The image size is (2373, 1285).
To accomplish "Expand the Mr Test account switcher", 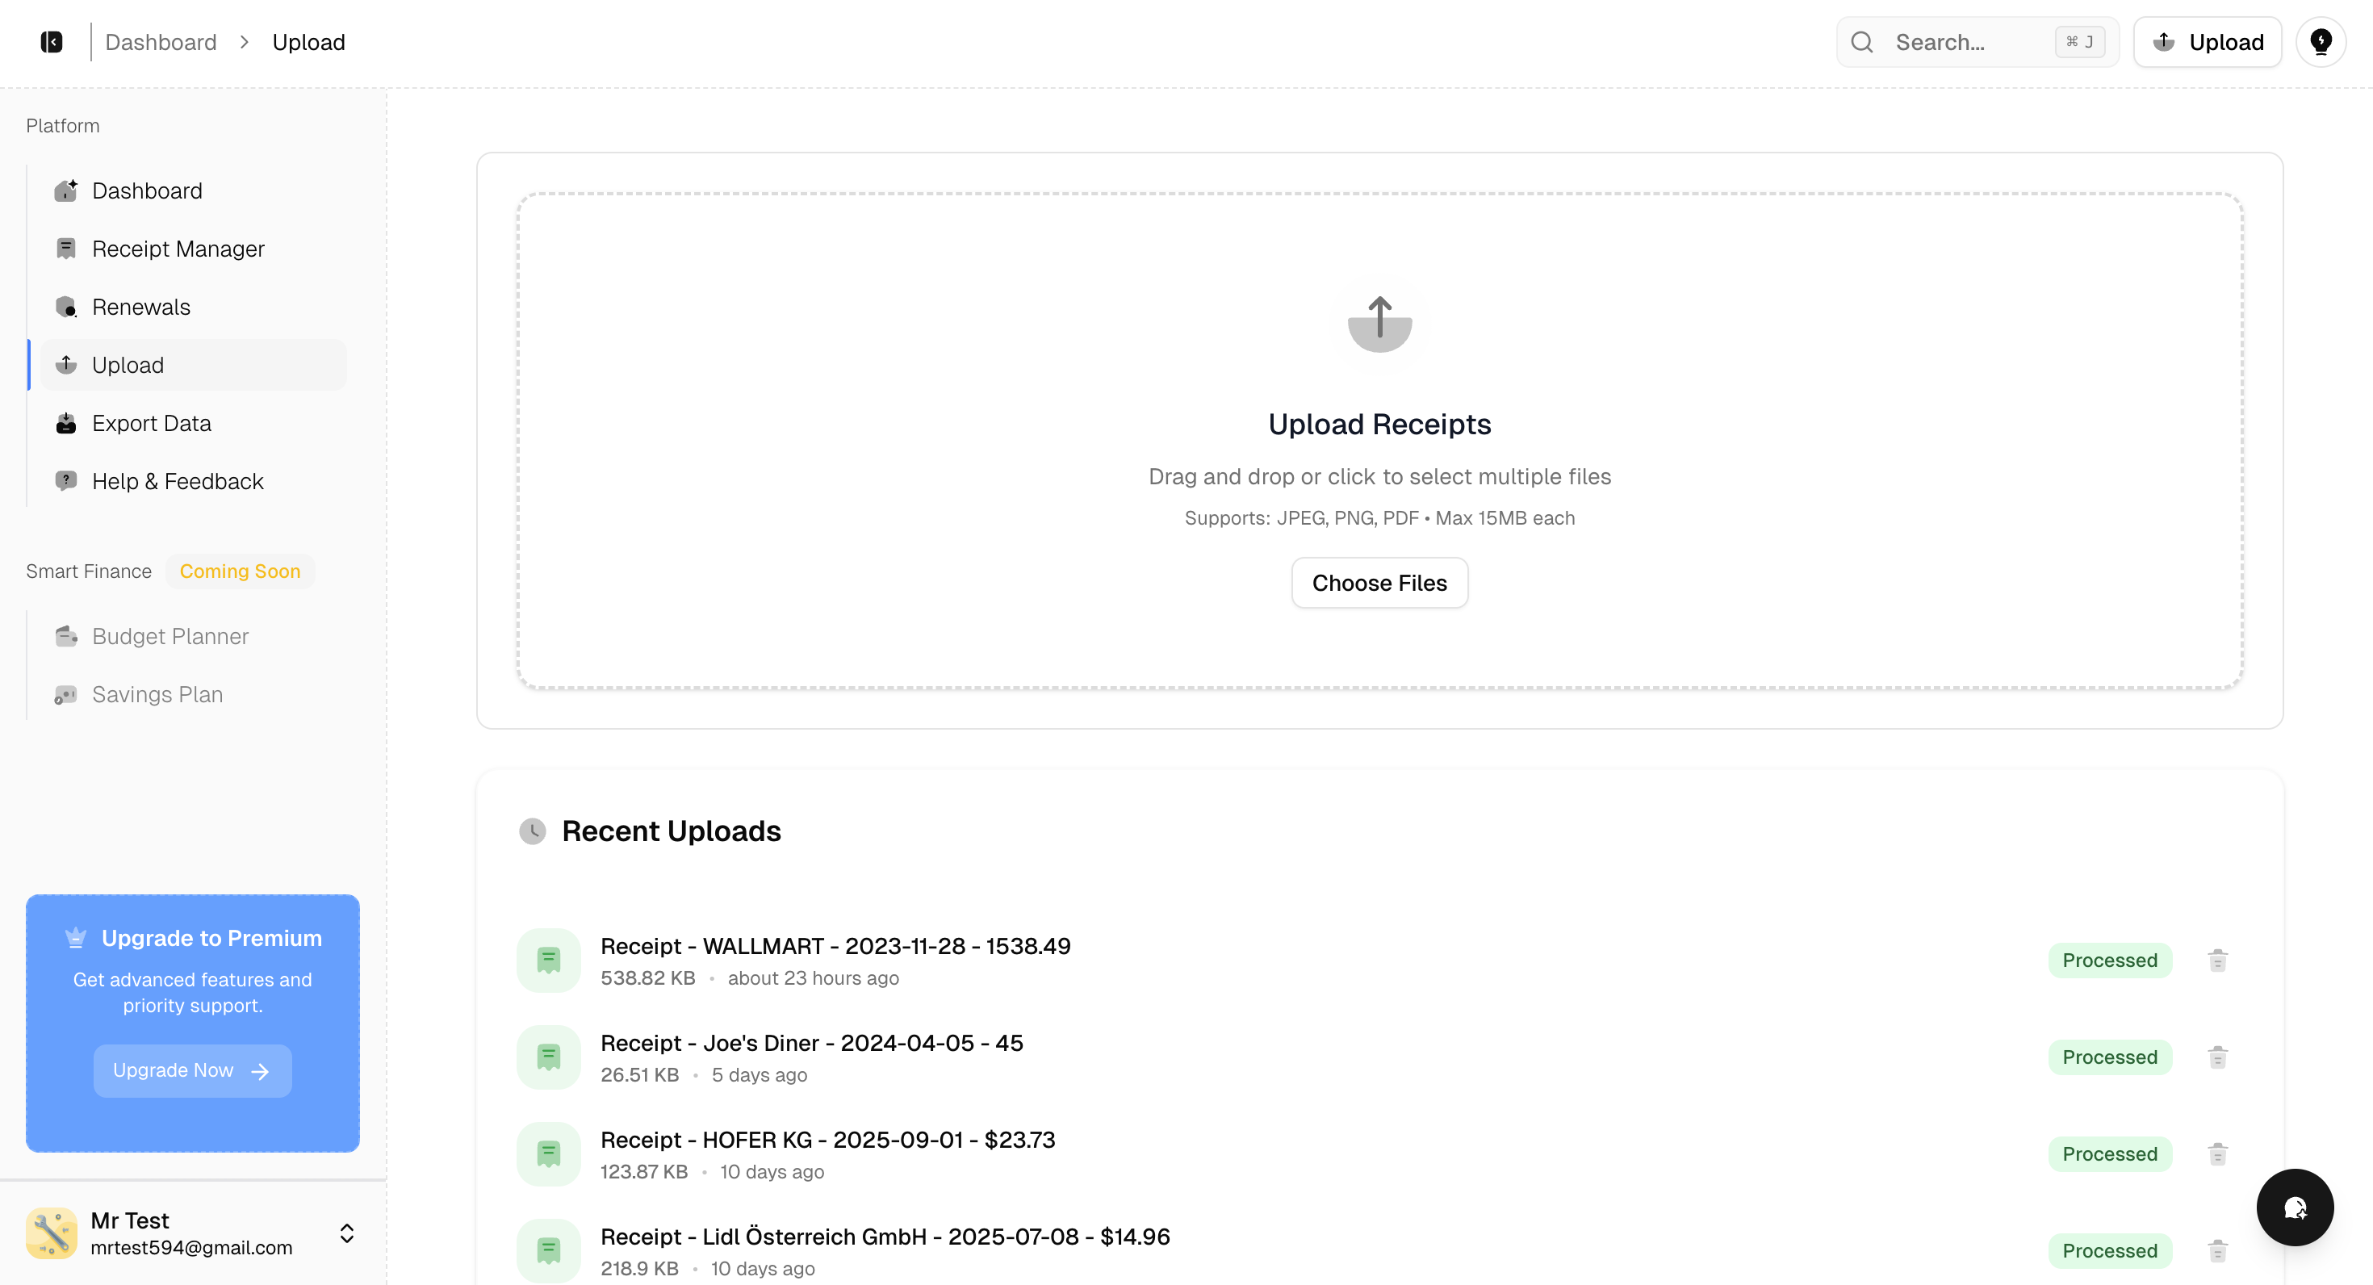I will pos(346,1233).
